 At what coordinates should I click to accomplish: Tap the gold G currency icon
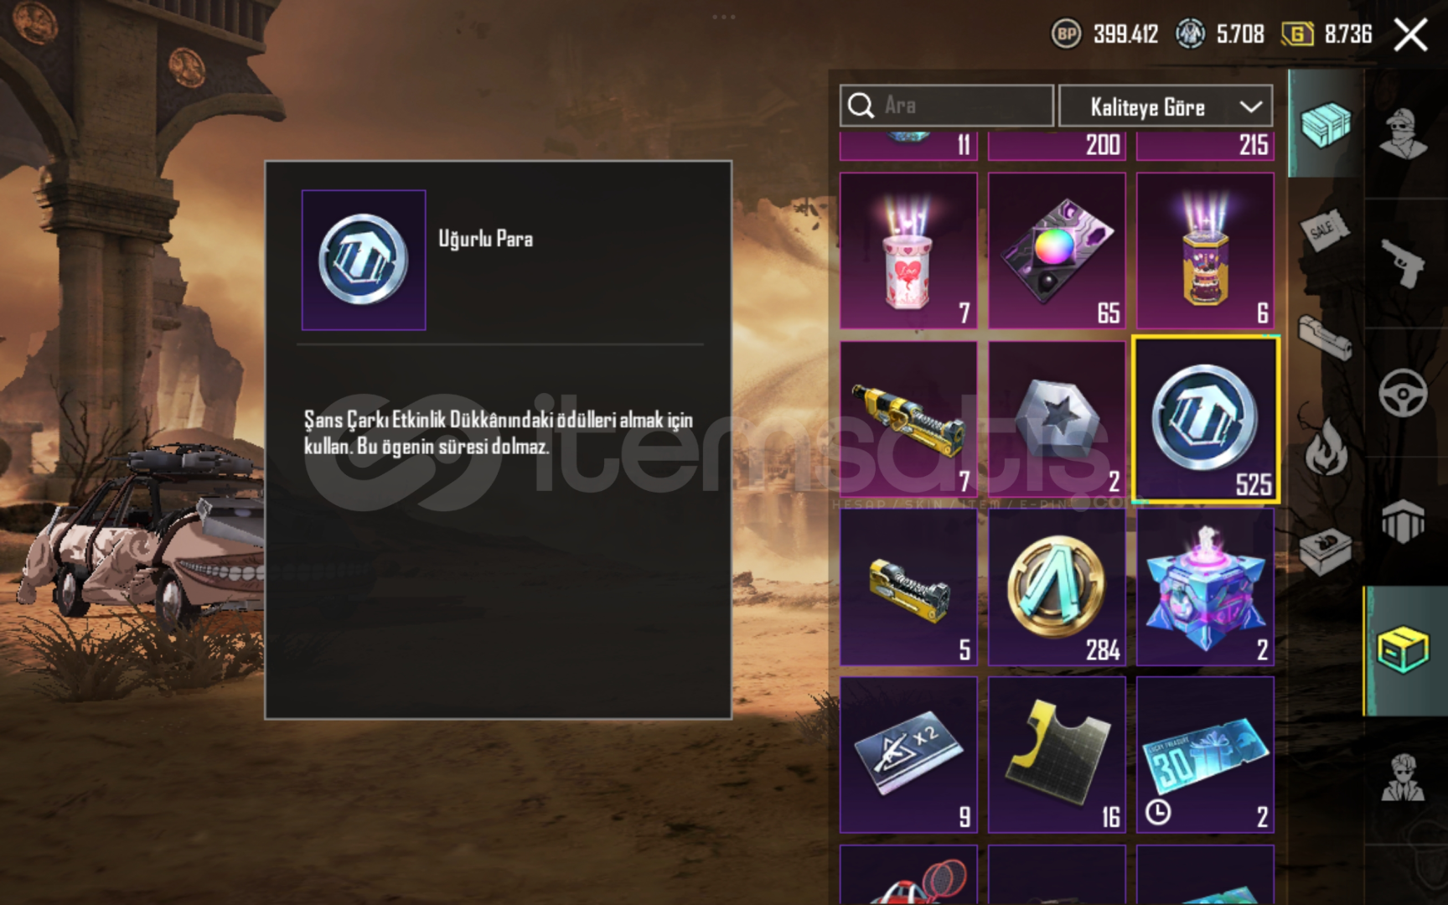(1297, 34)
